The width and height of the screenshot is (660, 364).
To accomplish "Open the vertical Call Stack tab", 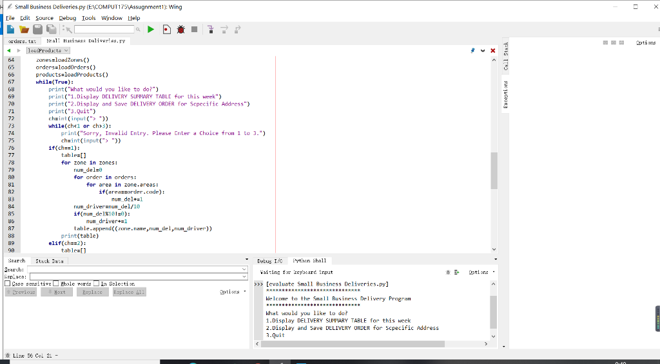I will (x=505, y=56).
